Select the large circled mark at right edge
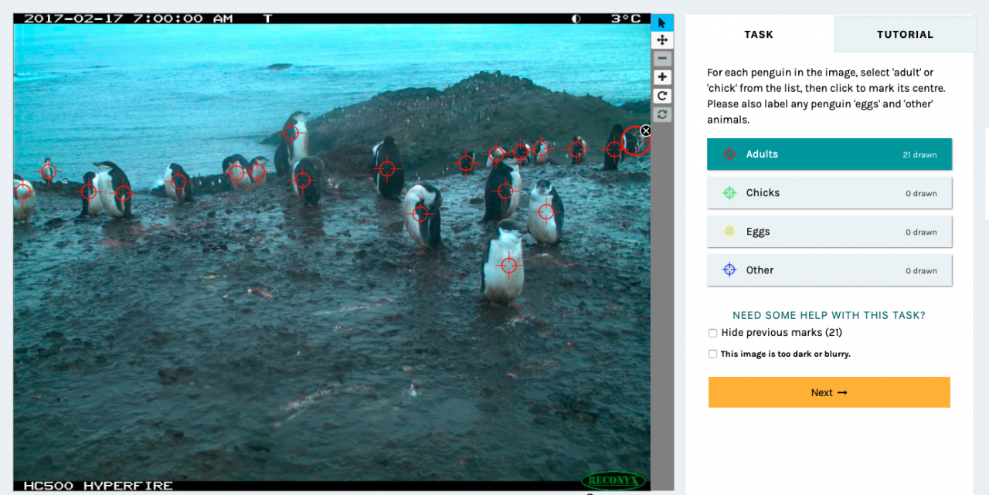 coord(635,141)
